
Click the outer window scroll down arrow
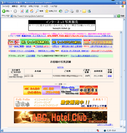click(x=124, y=127)
